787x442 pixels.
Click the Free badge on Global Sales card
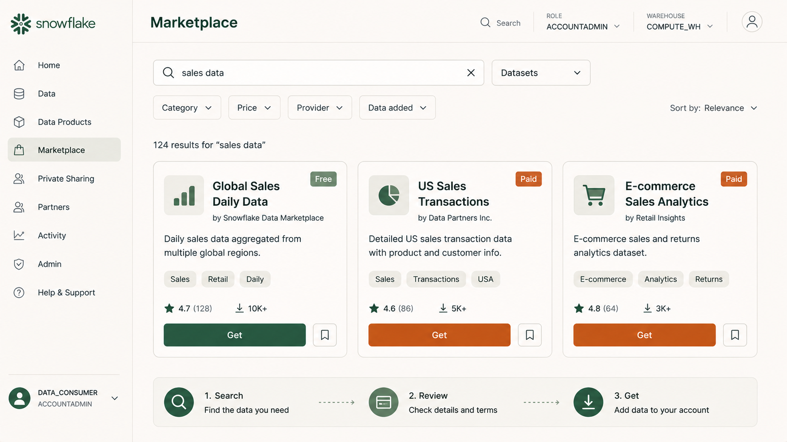(323, 179)
